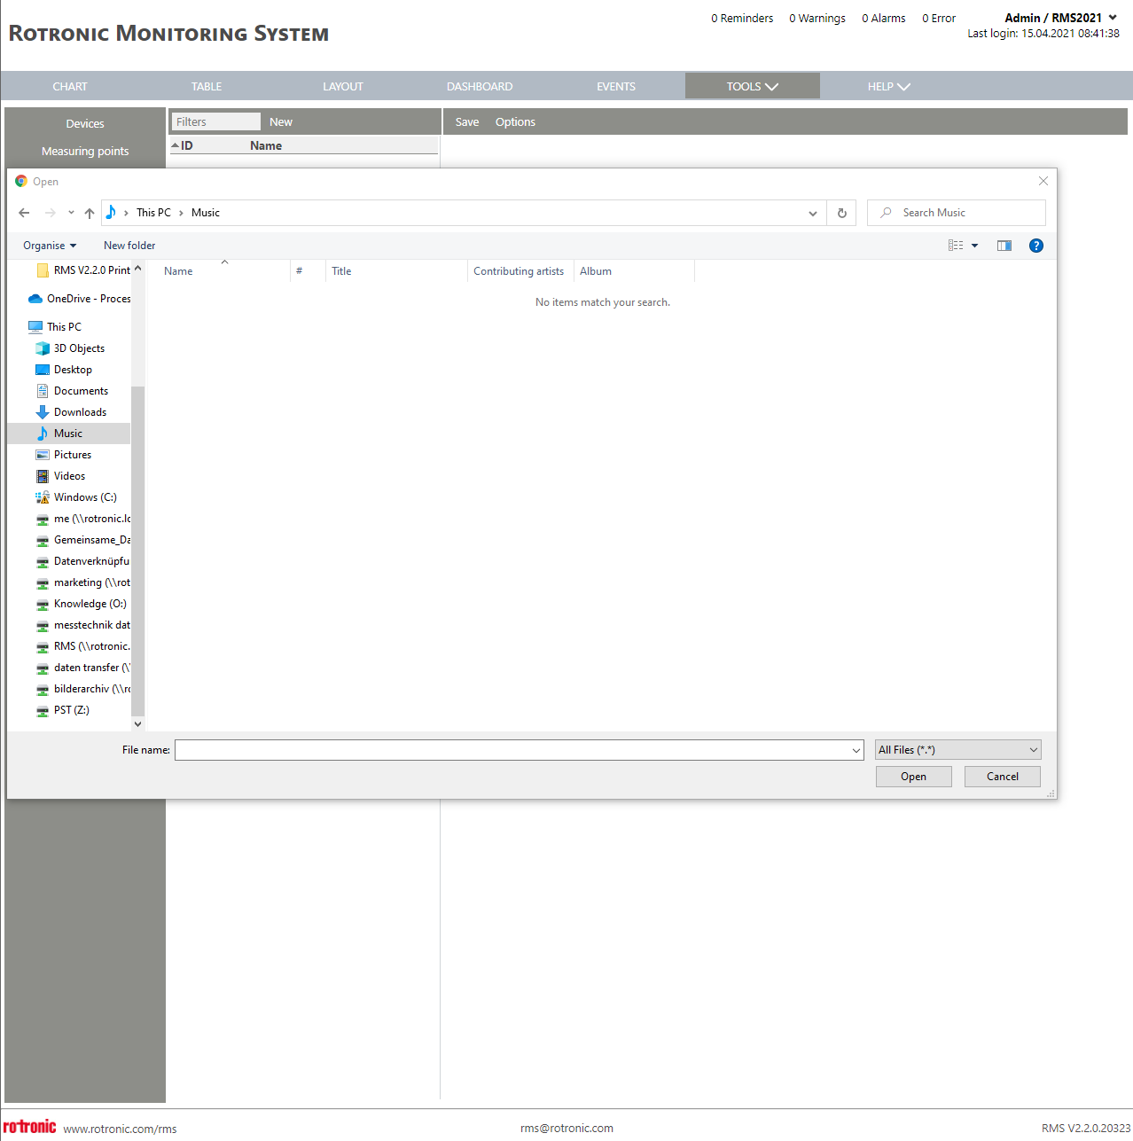Select PST (Z:) network drive
Image resolution: width=1133 pixels, height=1141 pixels.
point(62,710)
